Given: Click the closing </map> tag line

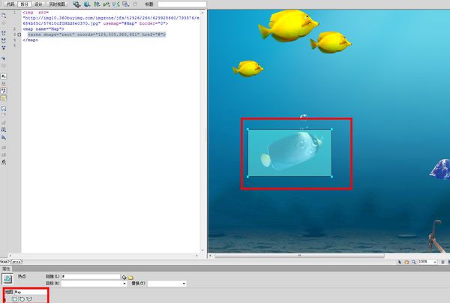Looking at the screenshot, I should click(31, 40).
